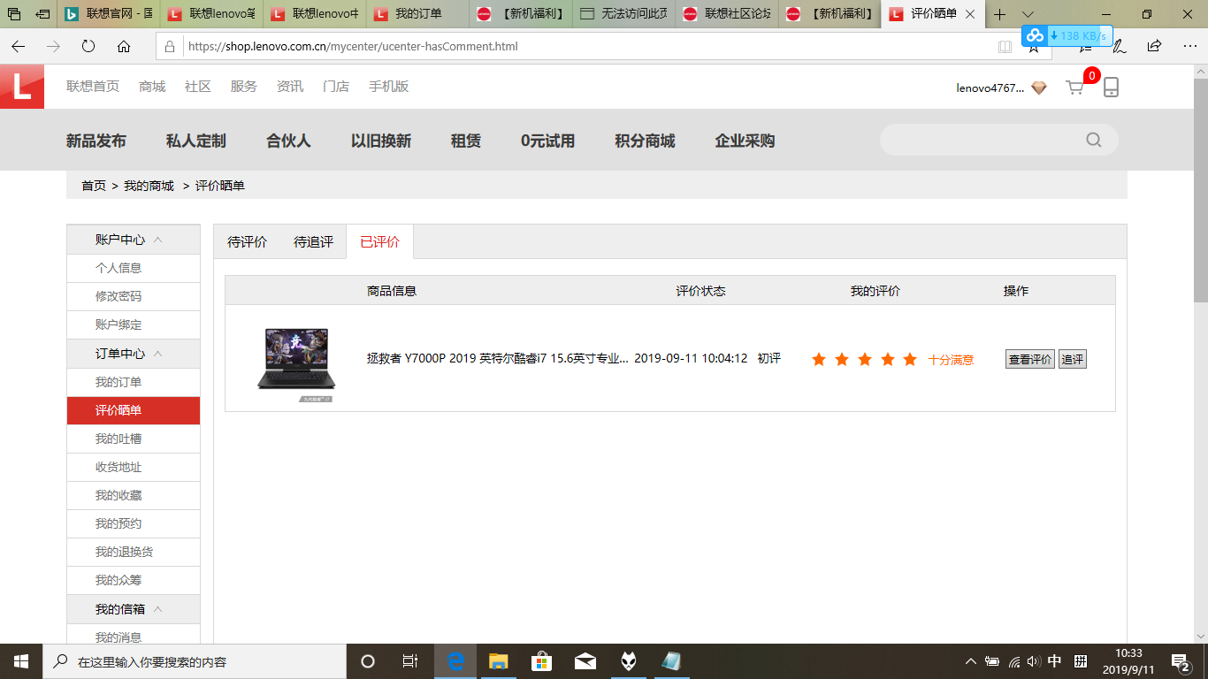Open the shopping cart icon

coord(1074,88)
